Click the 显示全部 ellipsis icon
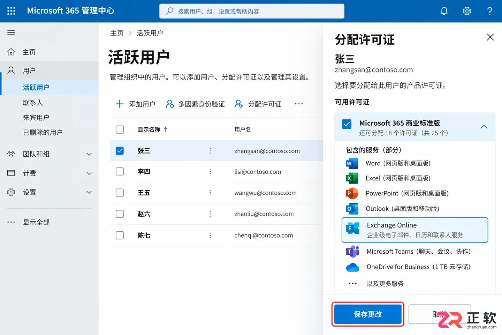This screenshot has width=502, height=335. tap(11, 222)
